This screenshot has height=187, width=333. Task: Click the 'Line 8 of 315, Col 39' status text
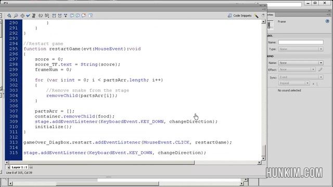click(x=19, y=173)
